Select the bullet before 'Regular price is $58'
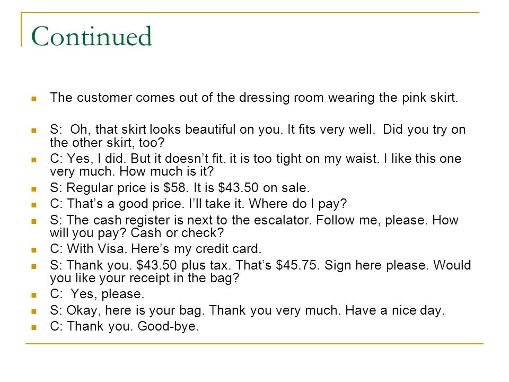The width and height of the screenshot is (509, 382). coord(34,189)
